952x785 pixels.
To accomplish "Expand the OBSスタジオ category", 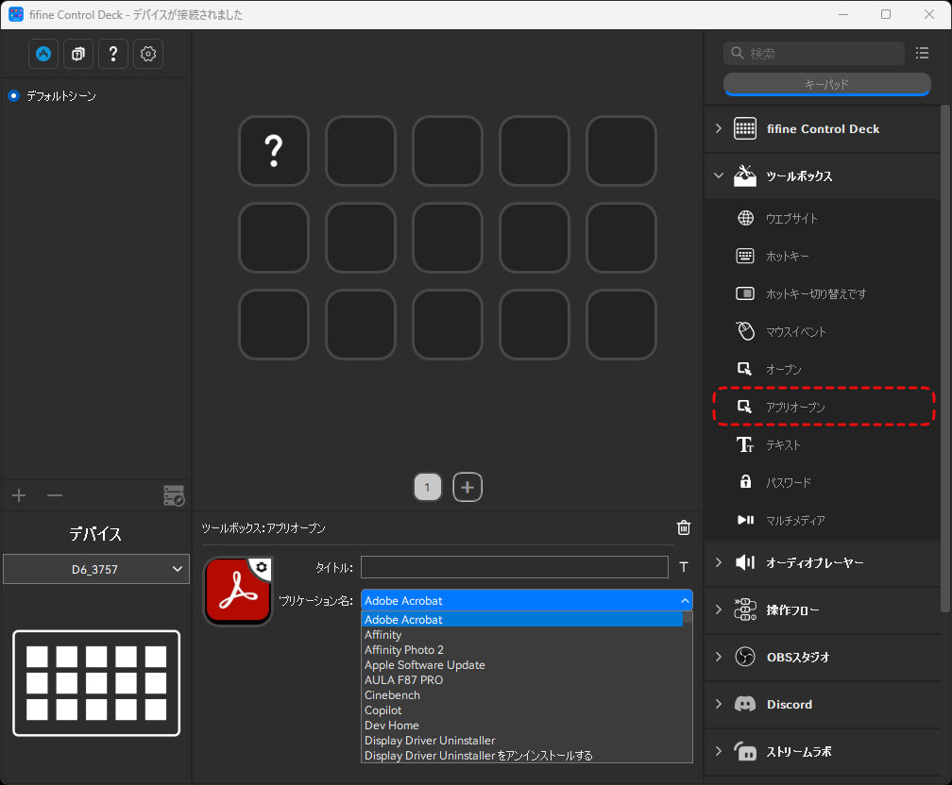I will (719, 657).
